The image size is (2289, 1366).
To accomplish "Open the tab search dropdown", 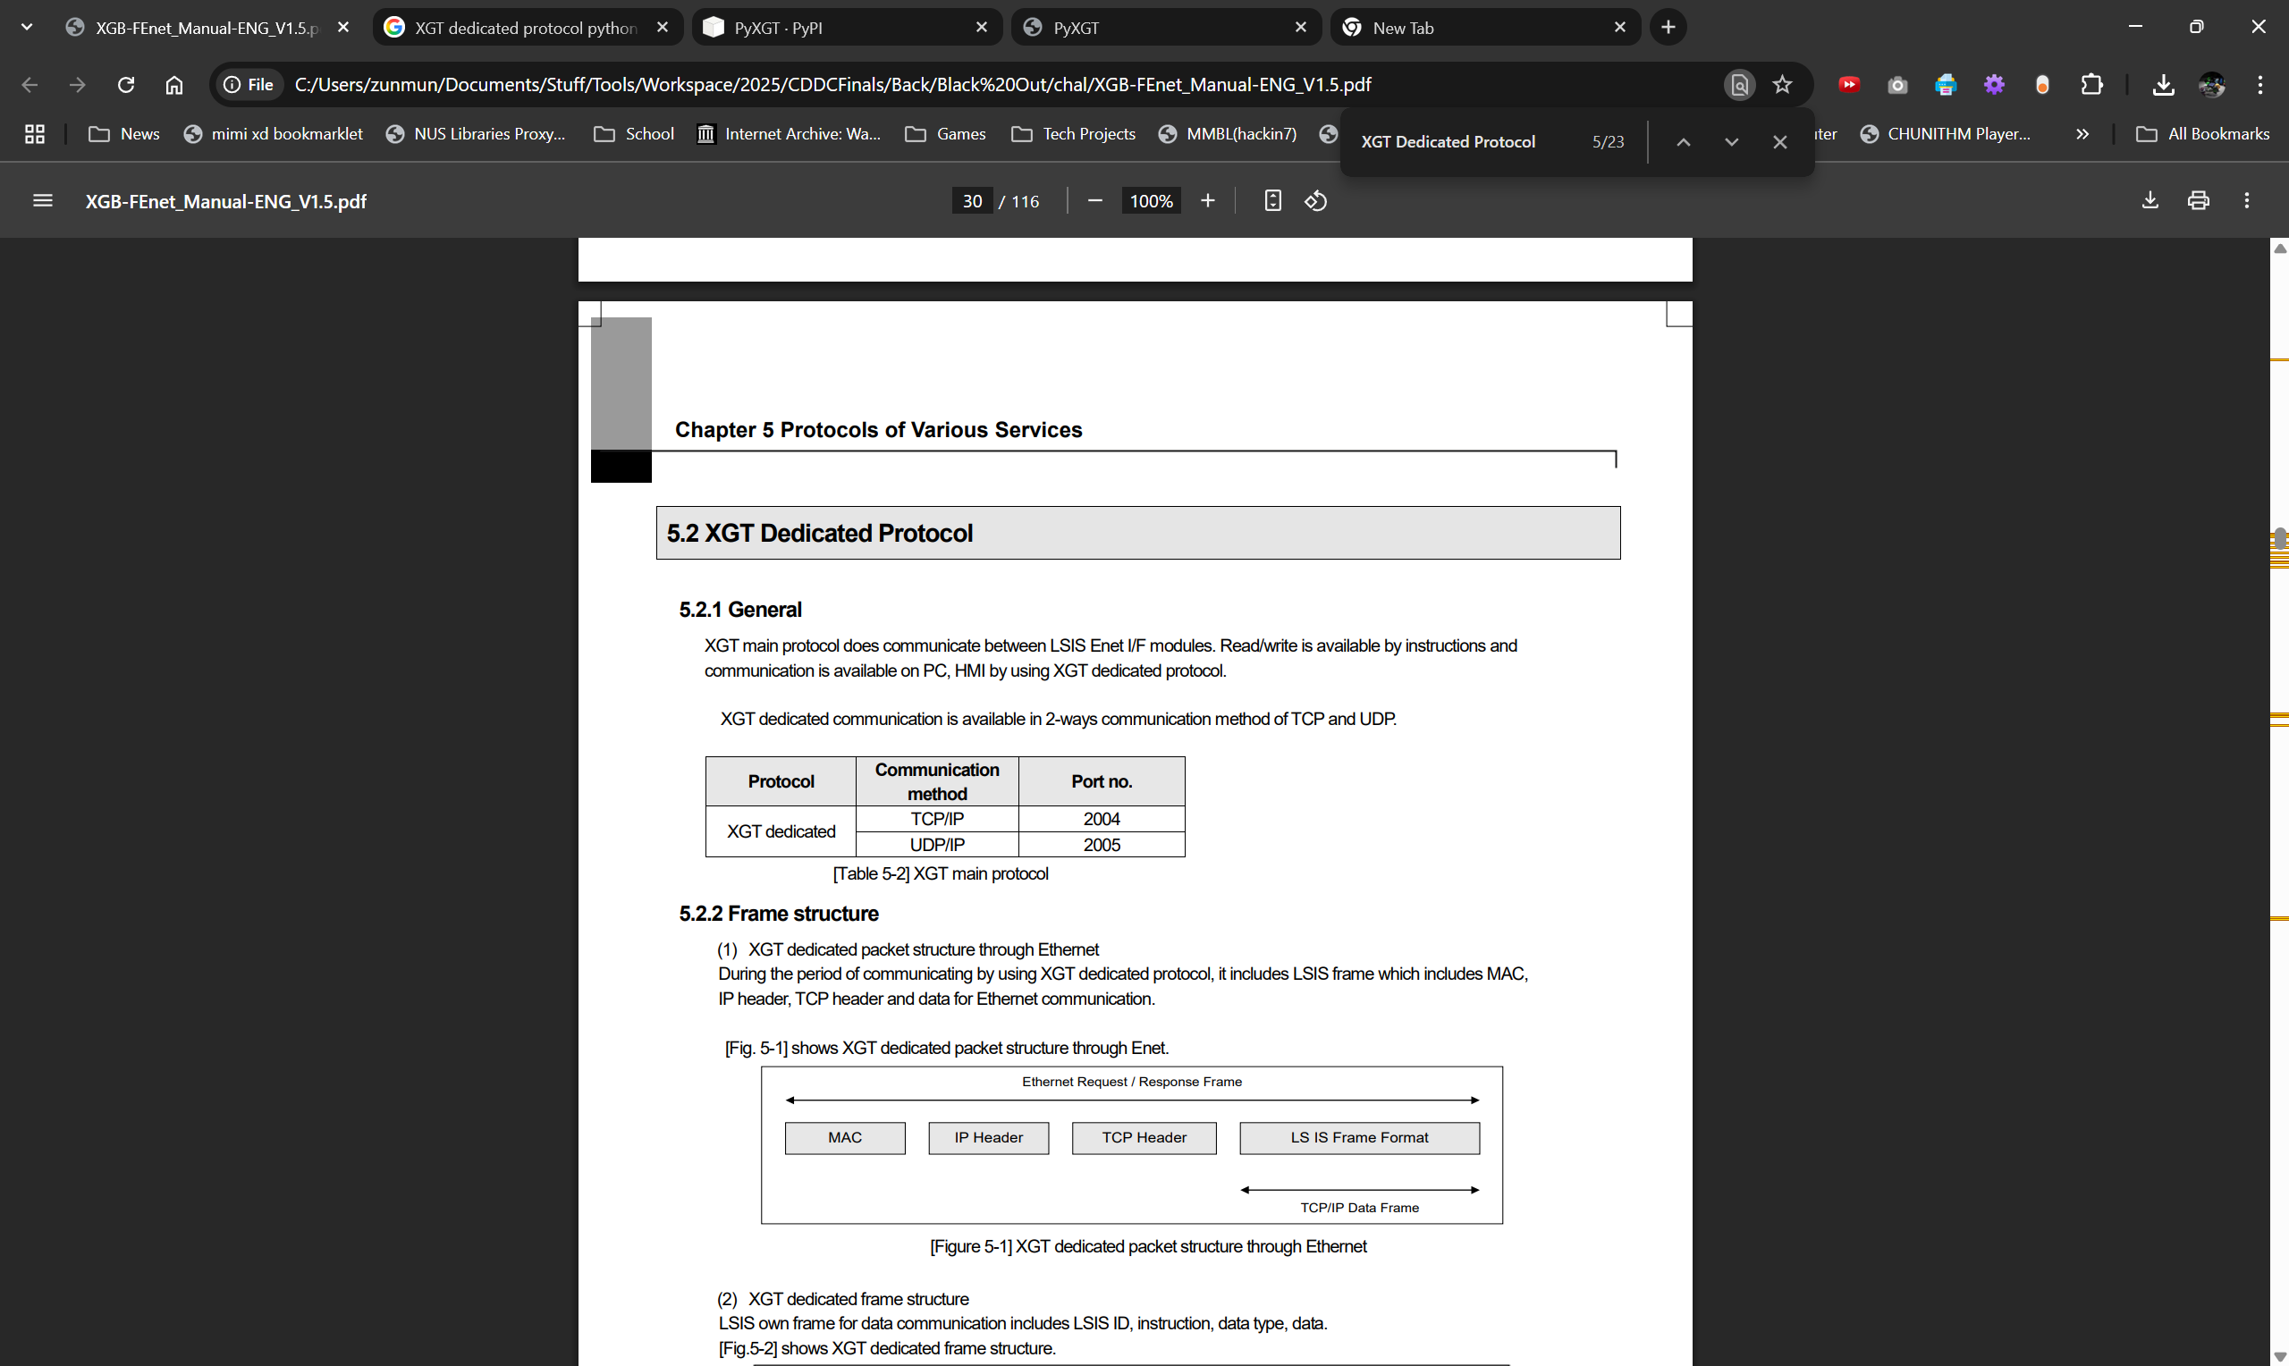I will [27, 28].
